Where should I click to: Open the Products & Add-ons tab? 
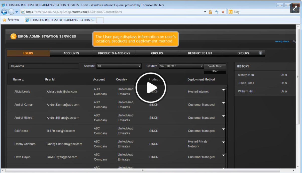(114, 53)
